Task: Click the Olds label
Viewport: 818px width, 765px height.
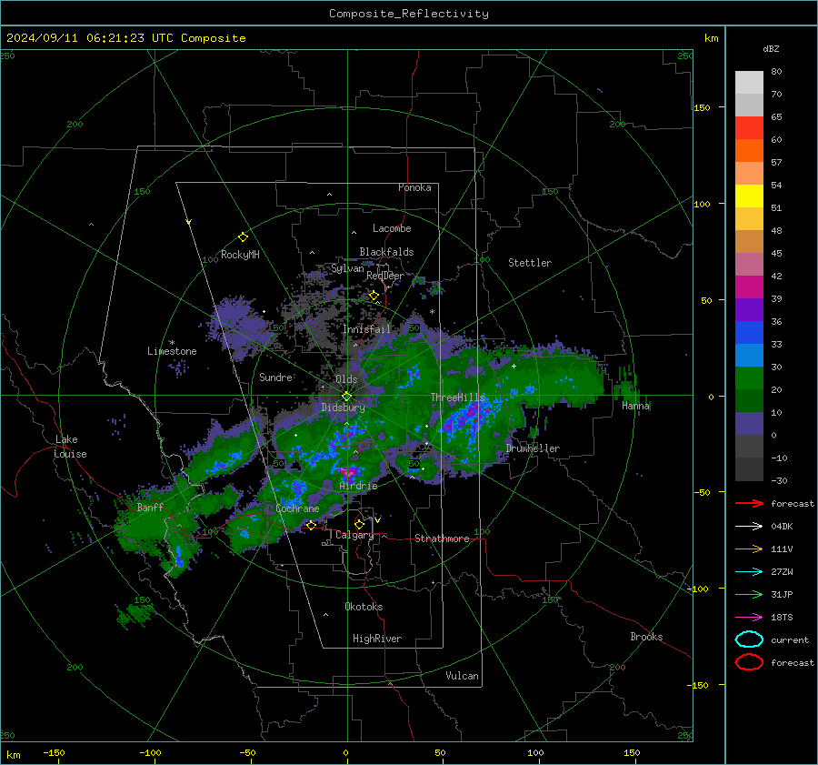Action: point(346,379)
